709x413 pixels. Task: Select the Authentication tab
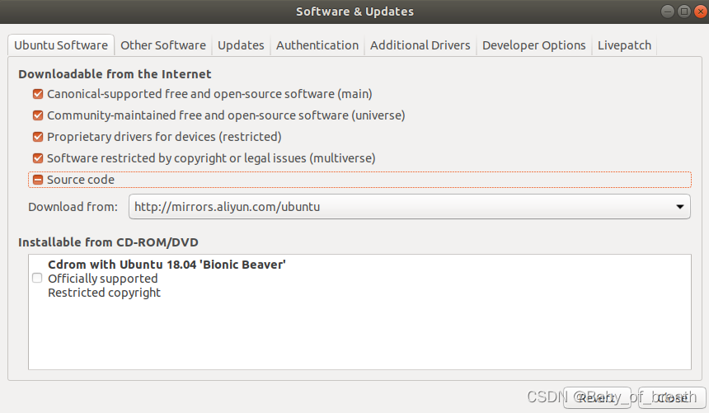317,45
